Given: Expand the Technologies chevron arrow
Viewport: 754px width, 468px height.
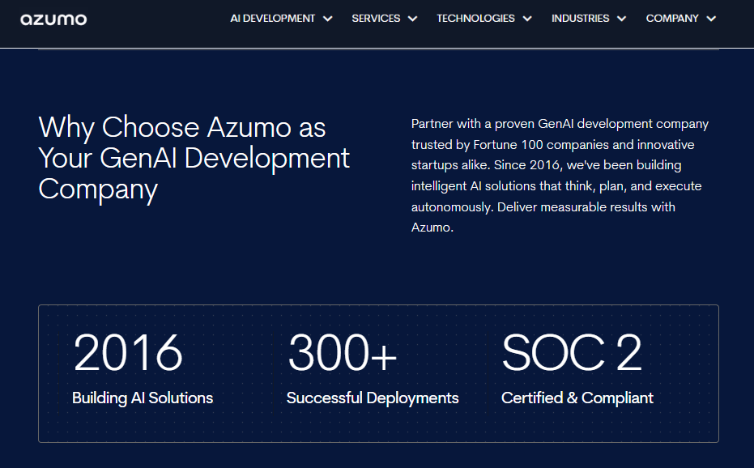Looking at the screenshot, I should [527, 19].
